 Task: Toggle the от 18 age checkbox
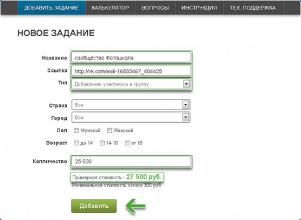pos(127,143)
